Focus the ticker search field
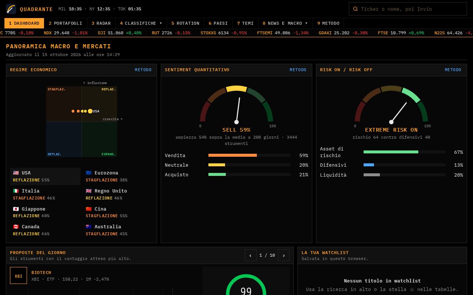The image size is (473, 295). [x=408, y=9]
